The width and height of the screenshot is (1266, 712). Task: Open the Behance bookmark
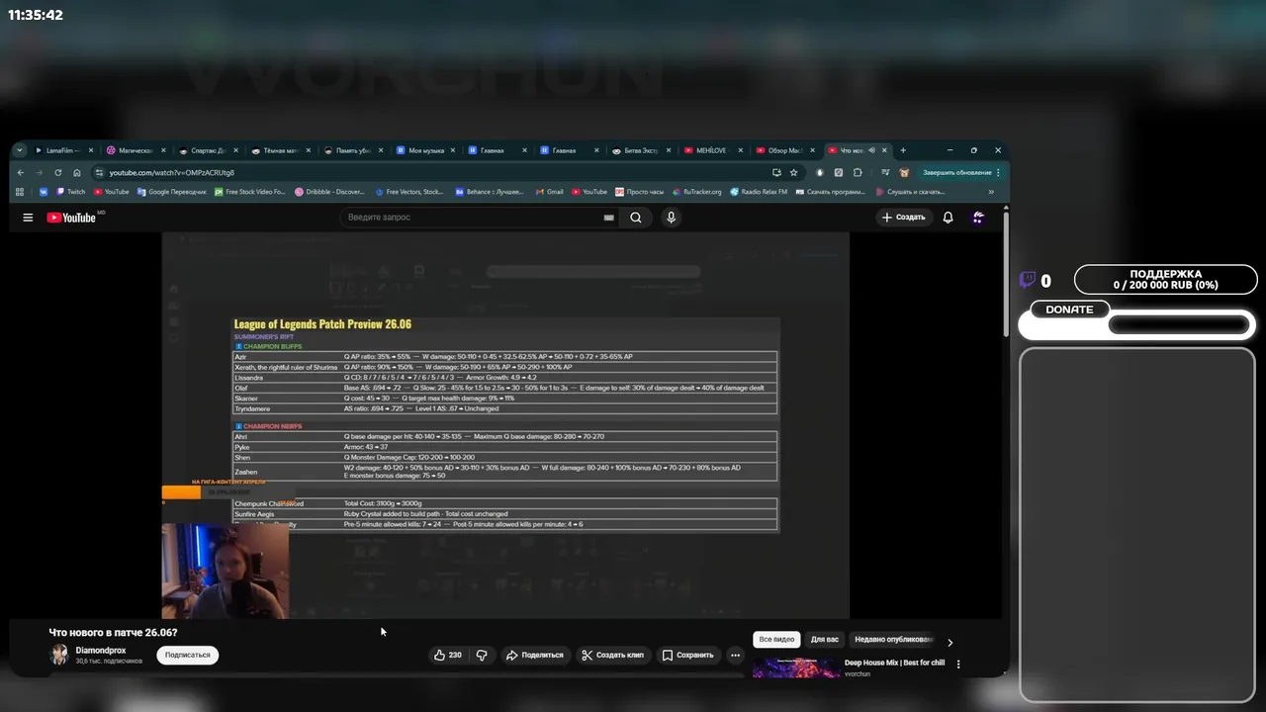point(489,192)
